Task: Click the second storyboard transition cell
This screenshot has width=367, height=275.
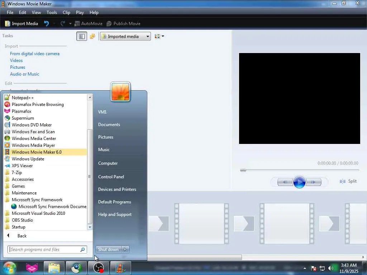Action: pyautogui.click(x=244, y=223)
